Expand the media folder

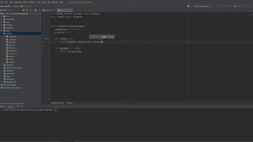click(x=2, y=17)
